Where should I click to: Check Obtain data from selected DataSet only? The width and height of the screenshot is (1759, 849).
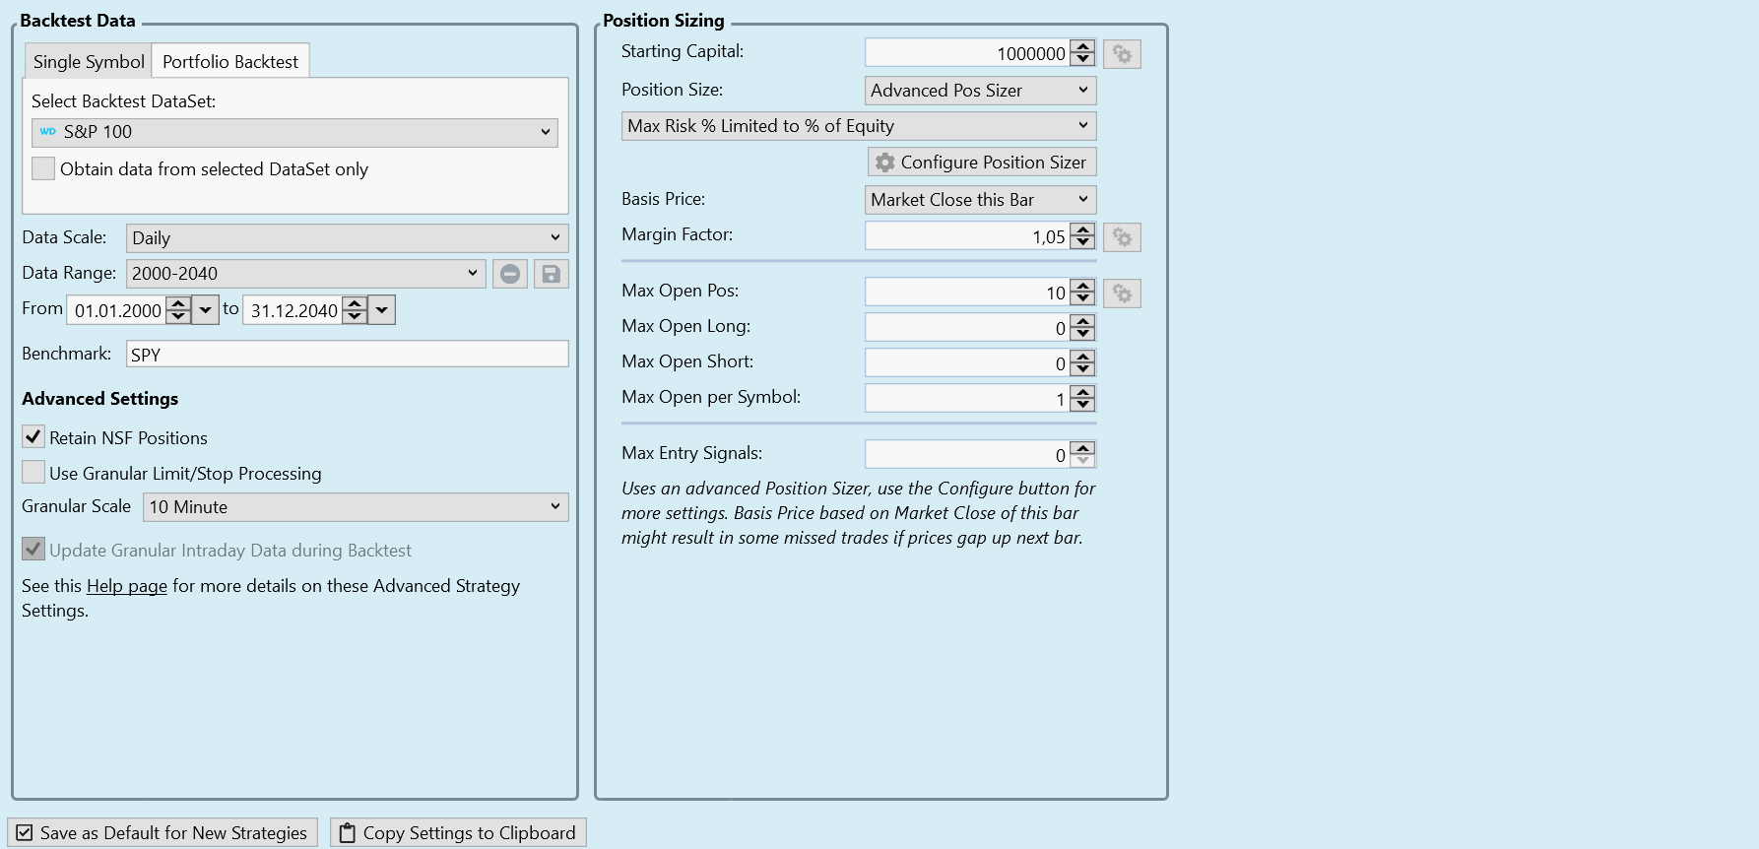tap(43, 168)
